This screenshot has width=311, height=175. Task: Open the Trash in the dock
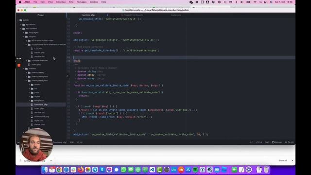[x=266, y=170]
